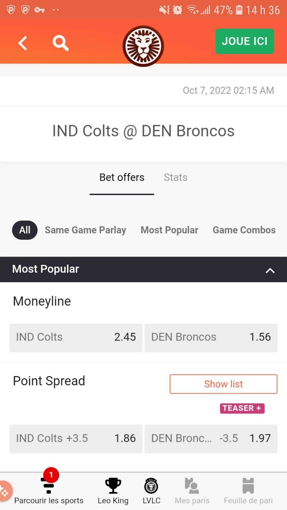Open Mes paris icon
Viewport: 287px width, 510px height.
pyautogui.click(x=192, y=486)
